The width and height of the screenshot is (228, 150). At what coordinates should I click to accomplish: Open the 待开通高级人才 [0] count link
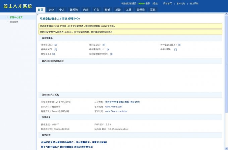pyautogui.click(x=108, y=49)
